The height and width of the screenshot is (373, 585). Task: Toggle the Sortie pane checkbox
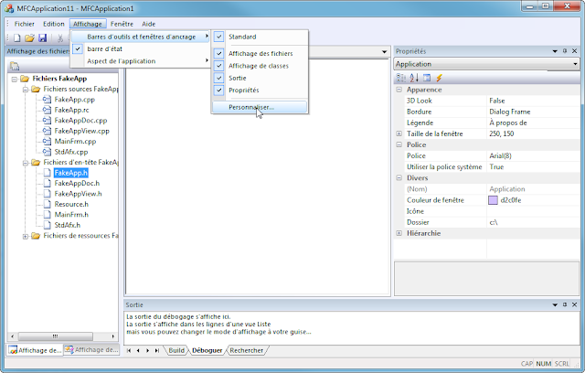pos(219,78)
